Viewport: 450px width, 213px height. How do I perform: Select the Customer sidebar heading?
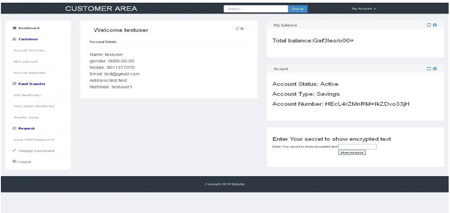28,39
